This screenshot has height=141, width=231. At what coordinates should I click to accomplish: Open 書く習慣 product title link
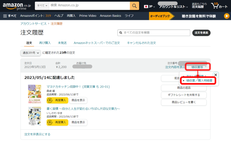[x=83, y=109]
